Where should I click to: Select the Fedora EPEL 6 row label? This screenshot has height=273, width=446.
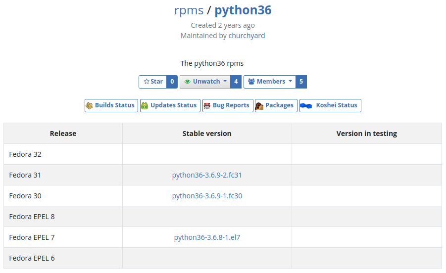point(32,258)
